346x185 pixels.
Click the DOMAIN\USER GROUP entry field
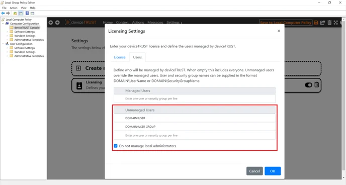click(x=195, y=127)
